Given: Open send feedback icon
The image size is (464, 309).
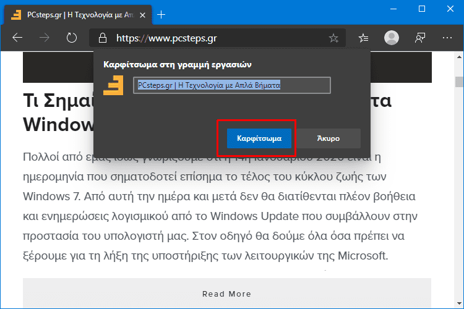Looking at the screenshot, I should tap(420, 38).
